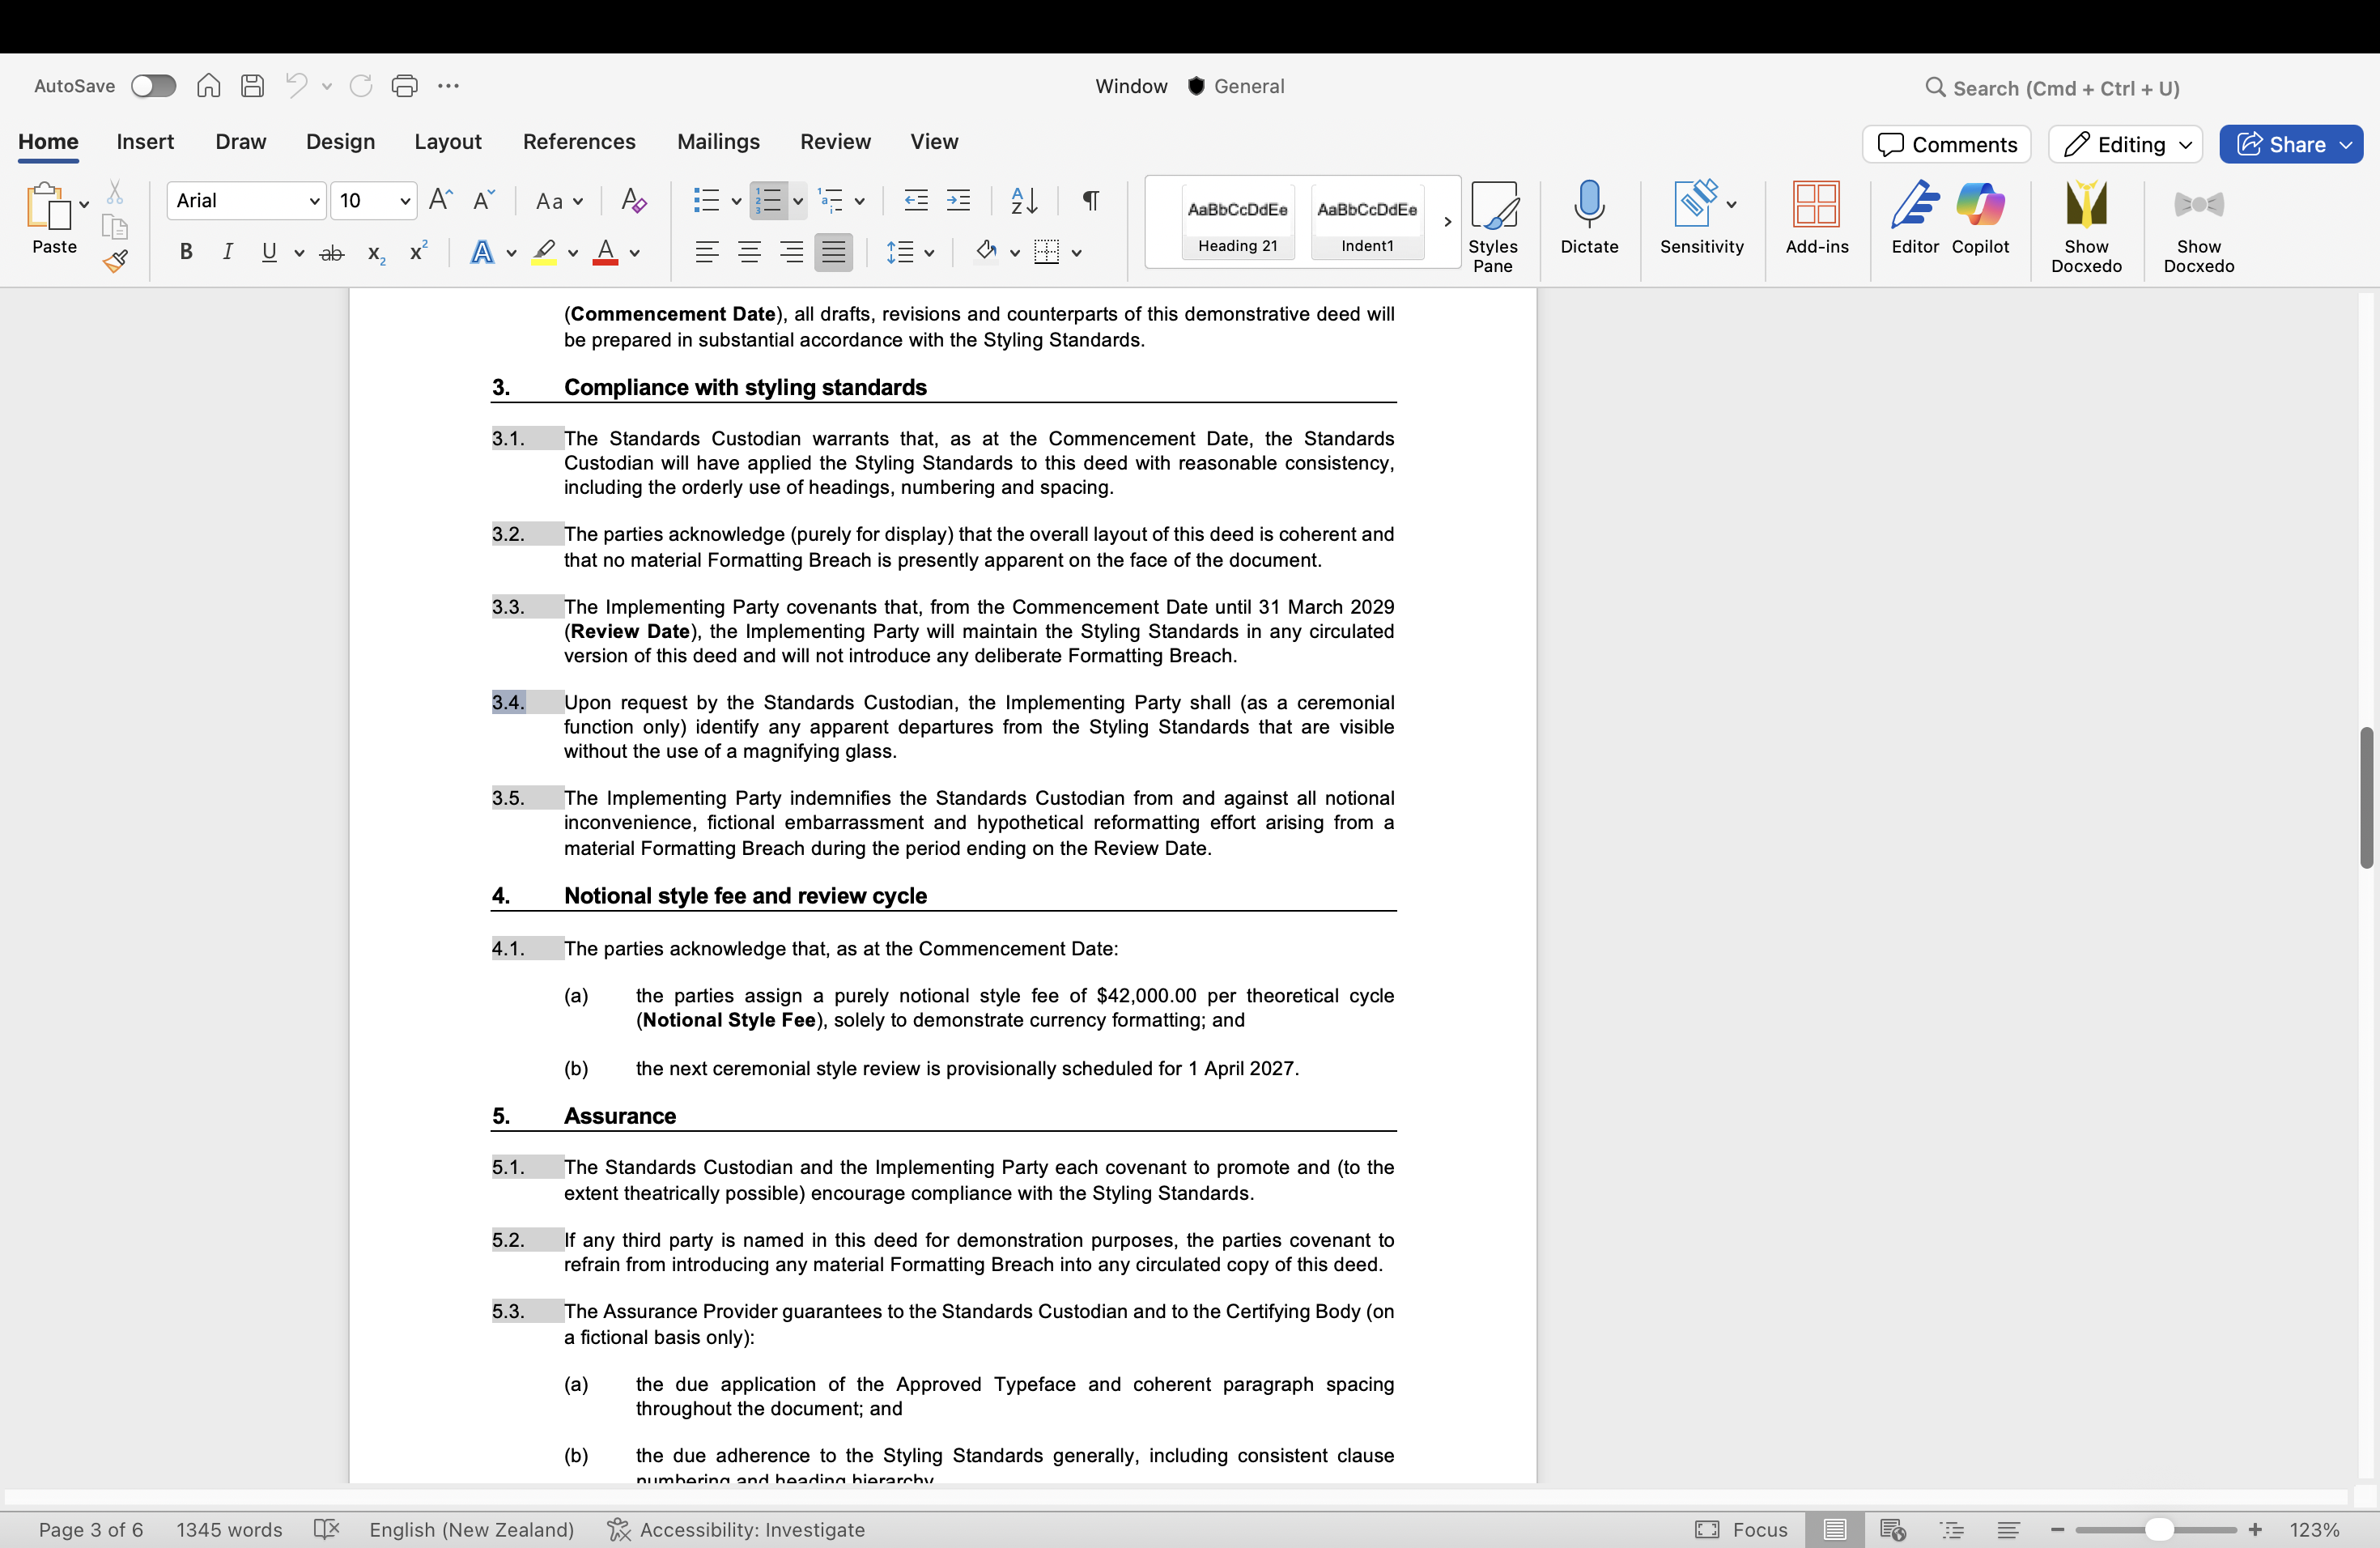Image resolution: width=2380 pixels, height=1548 pixels.
Task: Toggle justified text alignment
Action: point(833,253)
